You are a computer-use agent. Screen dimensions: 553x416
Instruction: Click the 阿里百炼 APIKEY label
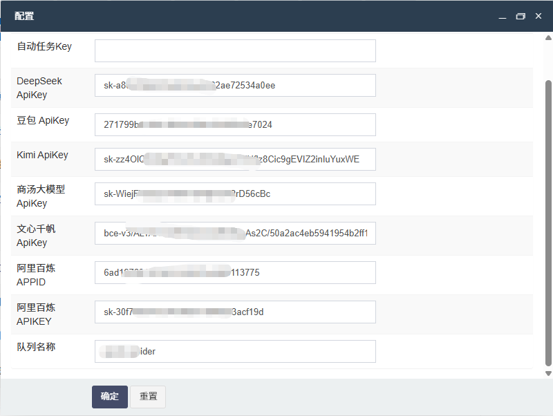[36, 314]
